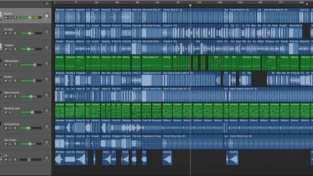Click the FX track volume slider

pyautogui.click(x=30, y=159)
